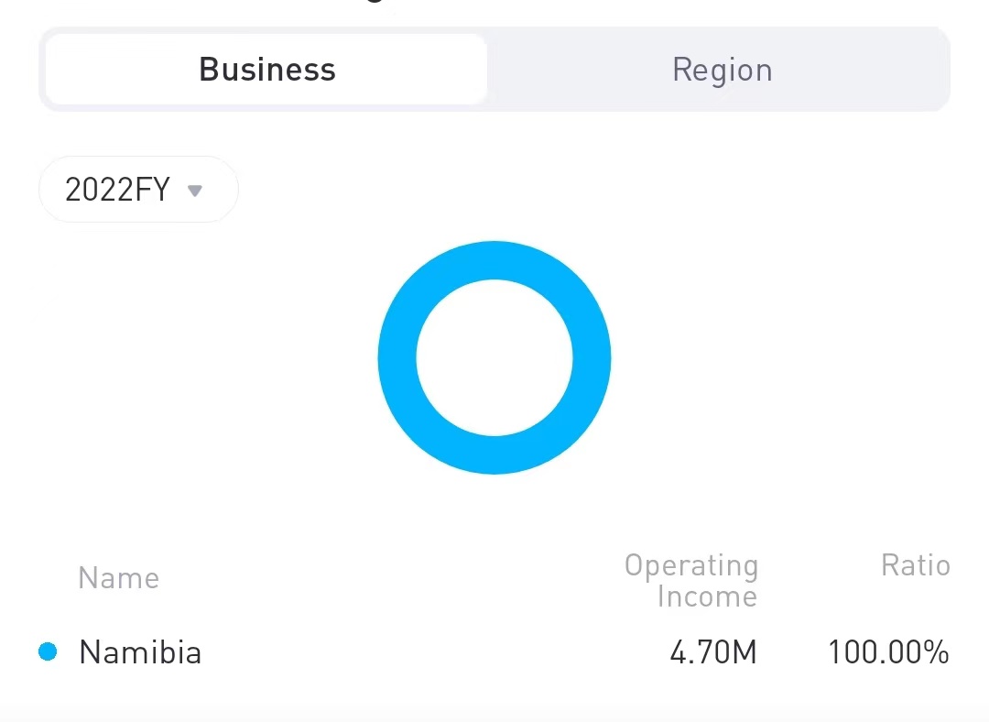Select the Namibia region name
The height and width of the screenshot is (722, 989).
tap(140, 652)
